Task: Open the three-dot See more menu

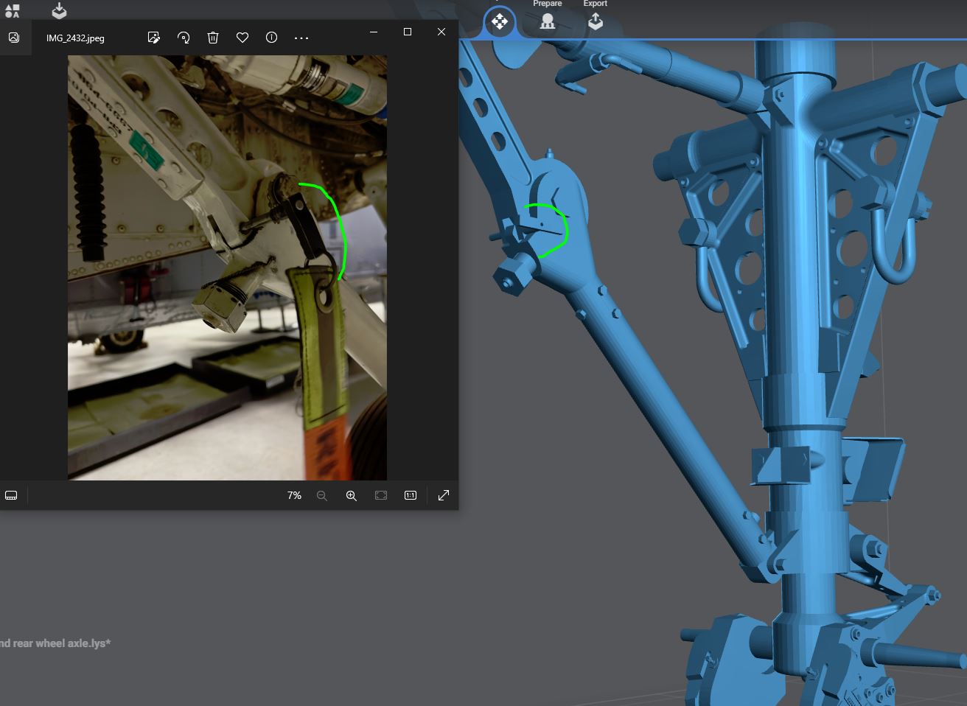Action: [301, 38]
